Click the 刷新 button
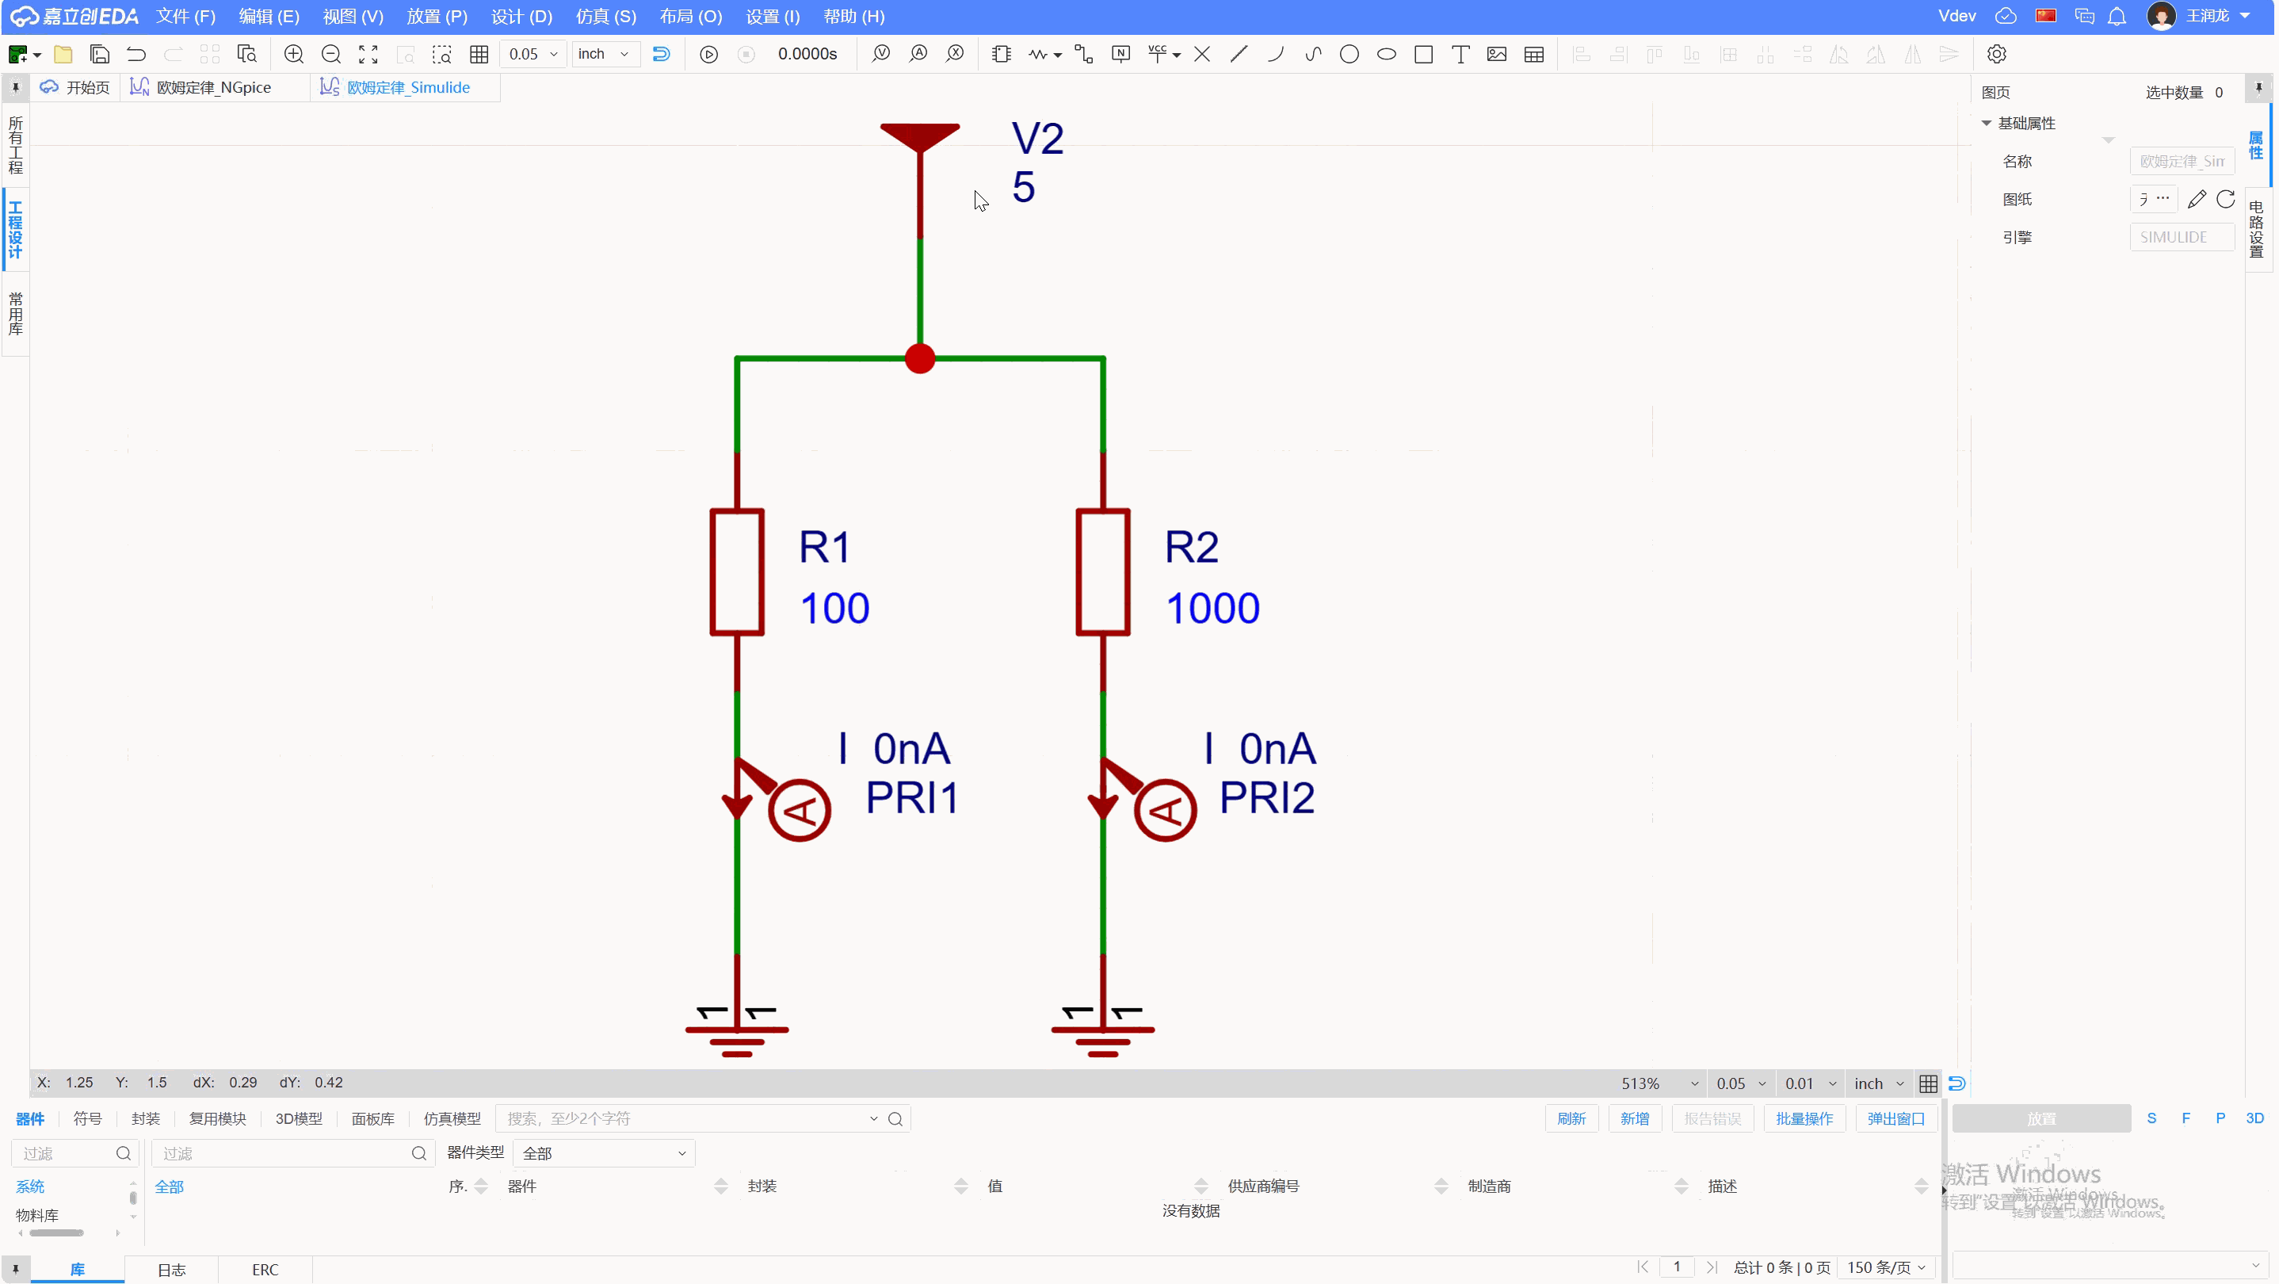 (1571, 1119)
